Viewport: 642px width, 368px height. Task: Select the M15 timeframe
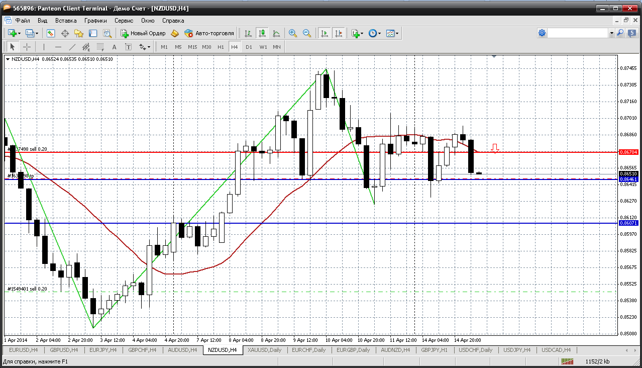192,47
